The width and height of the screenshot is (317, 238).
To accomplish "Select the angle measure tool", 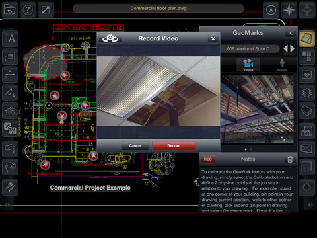I will point(10,93).
